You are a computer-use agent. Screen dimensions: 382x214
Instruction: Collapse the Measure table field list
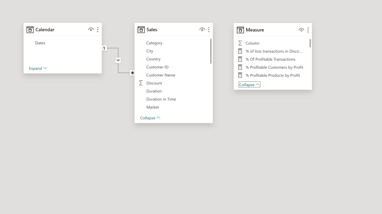(249, 85)
